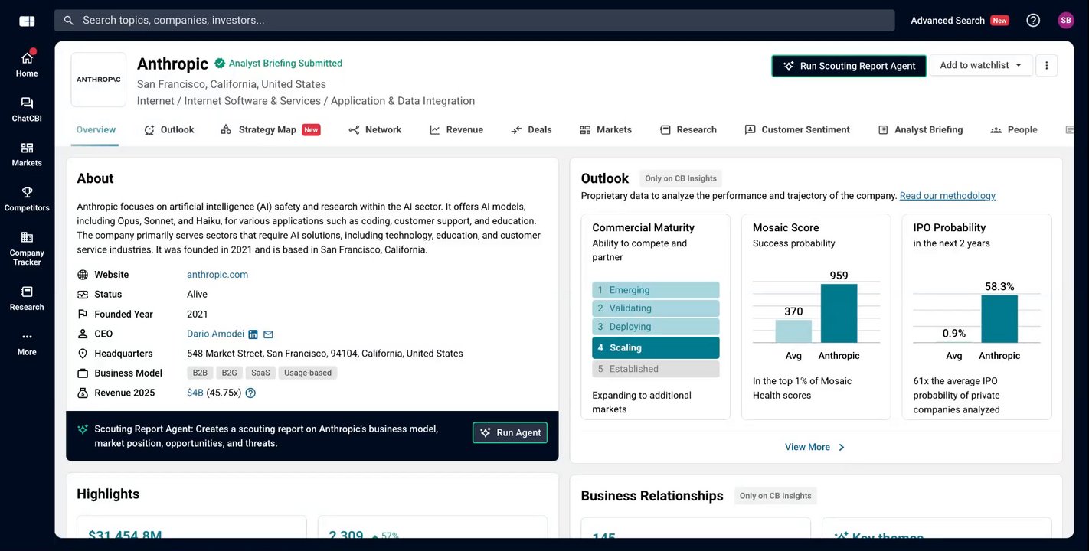Open the Strategy Map tab

(x=270, y=130)
